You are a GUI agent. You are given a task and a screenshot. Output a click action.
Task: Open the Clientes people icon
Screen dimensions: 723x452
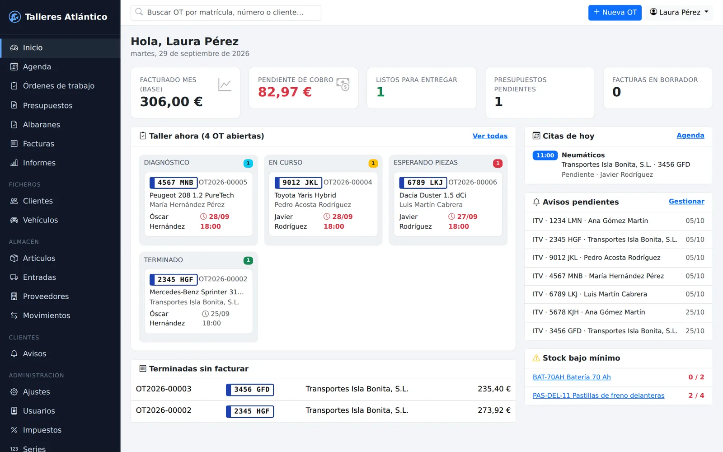coord(14,201)
